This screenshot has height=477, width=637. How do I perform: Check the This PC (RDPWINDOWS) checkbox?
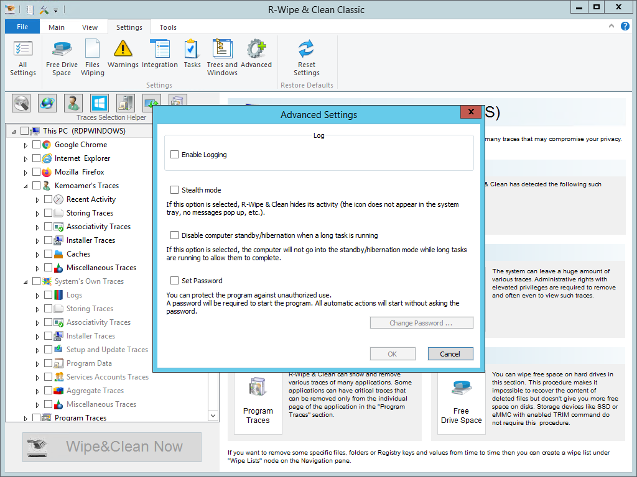(x=24, y=131)
